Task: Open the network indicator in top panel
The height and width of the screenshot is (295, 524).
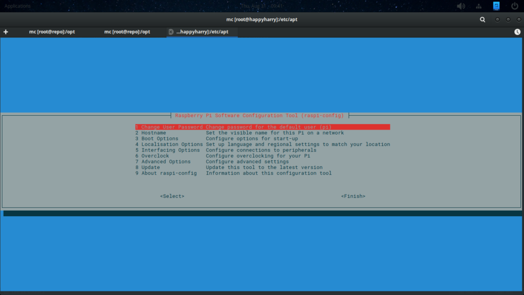Action: pyautogui.click(x=479, y=6)
